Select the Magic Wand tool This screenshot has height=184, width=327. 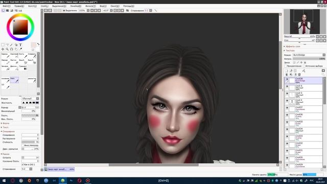coord(11,45)
